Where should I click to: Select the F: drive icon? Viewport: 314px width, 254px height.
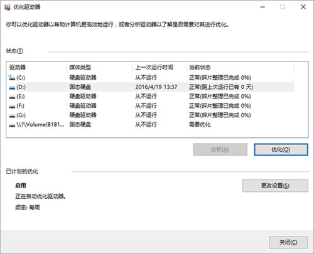12,106
